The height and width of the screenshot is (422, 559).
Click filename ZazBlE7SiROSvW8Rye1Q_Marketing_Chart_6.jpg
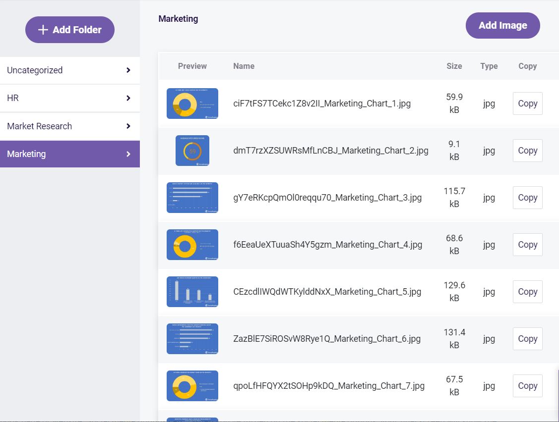327,339
